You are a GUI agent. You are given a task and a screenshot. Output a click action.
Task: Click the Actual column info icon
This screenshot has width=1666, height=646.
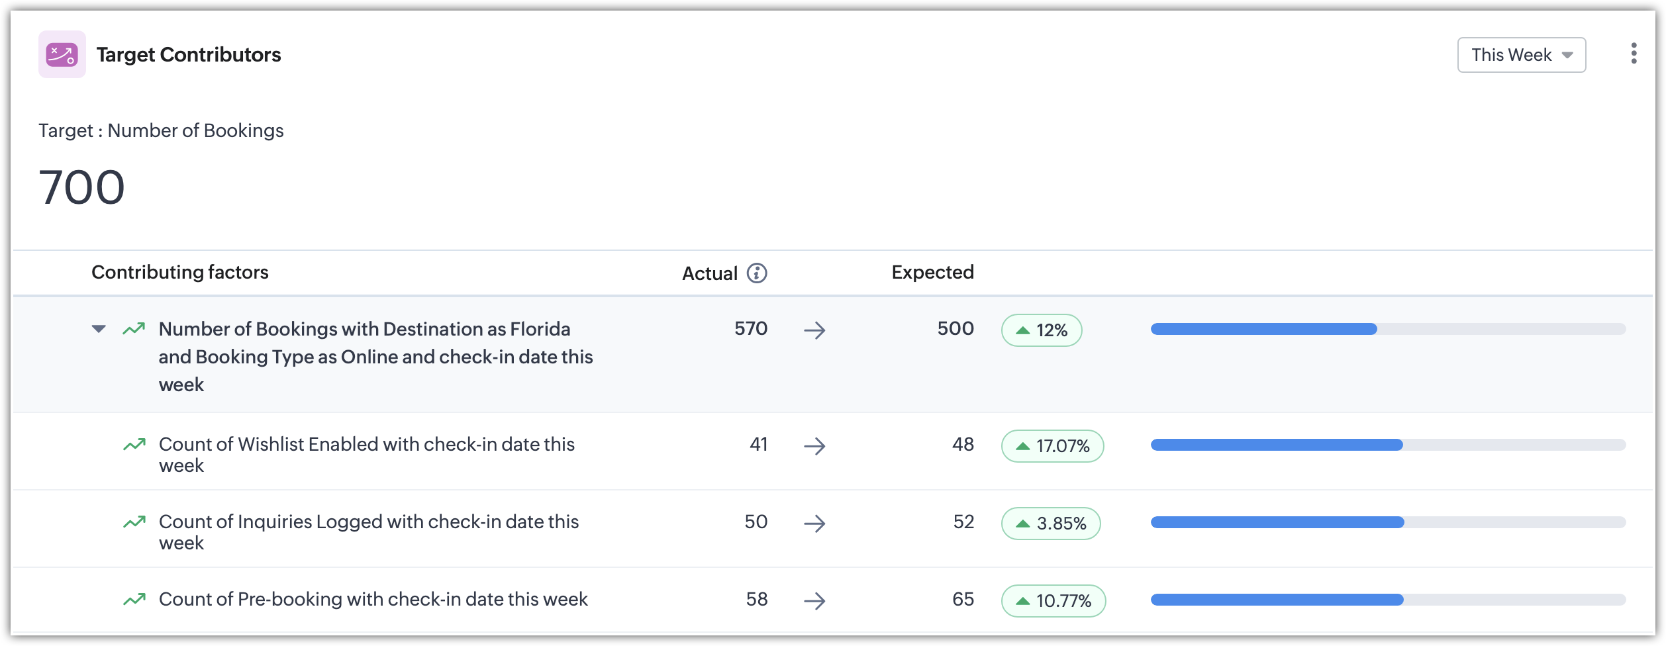pyautogui.click(x=757, y=273)
